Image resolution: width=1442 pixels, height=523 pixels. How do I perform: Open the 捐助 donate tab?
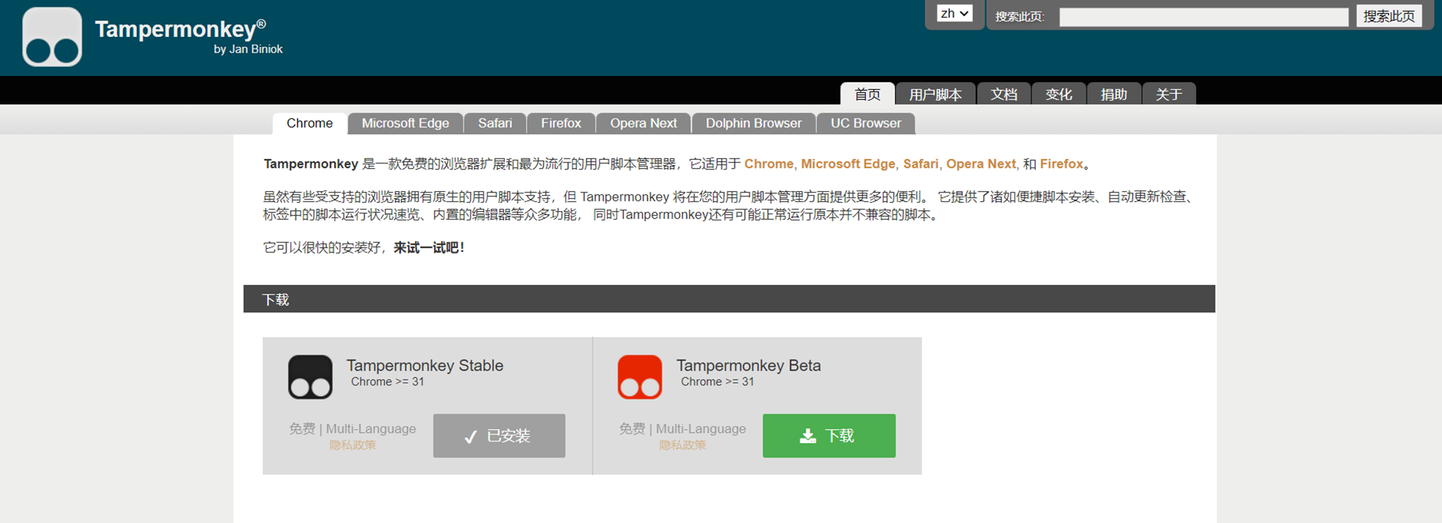[x=1113, y=95]
